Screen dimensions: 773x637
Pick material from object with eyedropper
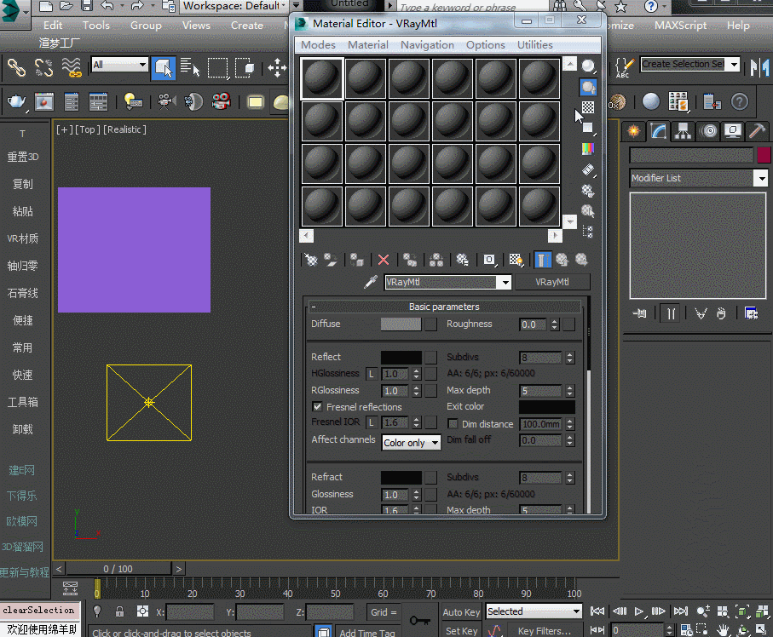(371, 283)
